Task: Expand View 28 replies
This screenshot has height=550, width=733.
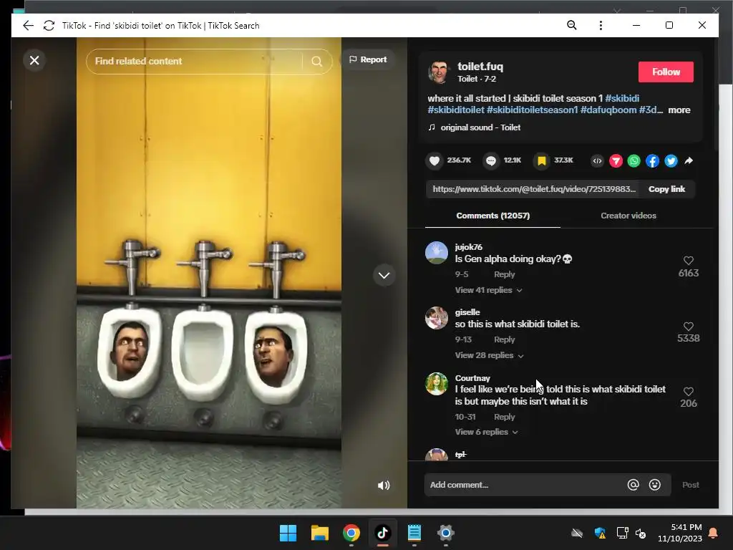Action: [489, 355]
